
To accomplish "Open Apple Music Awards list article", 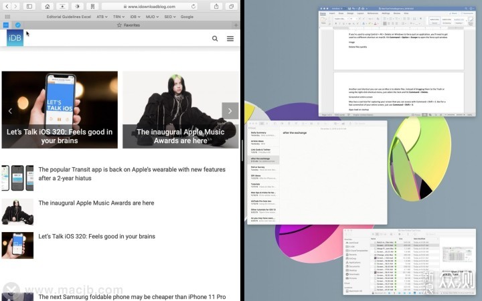I will point(96,203).
